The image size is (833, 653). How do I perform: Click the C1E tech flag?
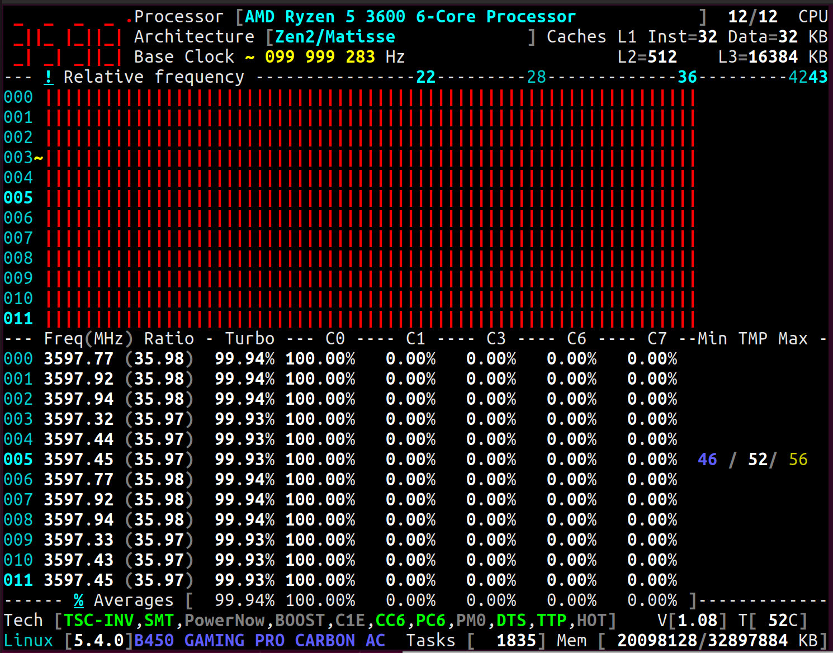pyautogui.click(x=350, y=621)
